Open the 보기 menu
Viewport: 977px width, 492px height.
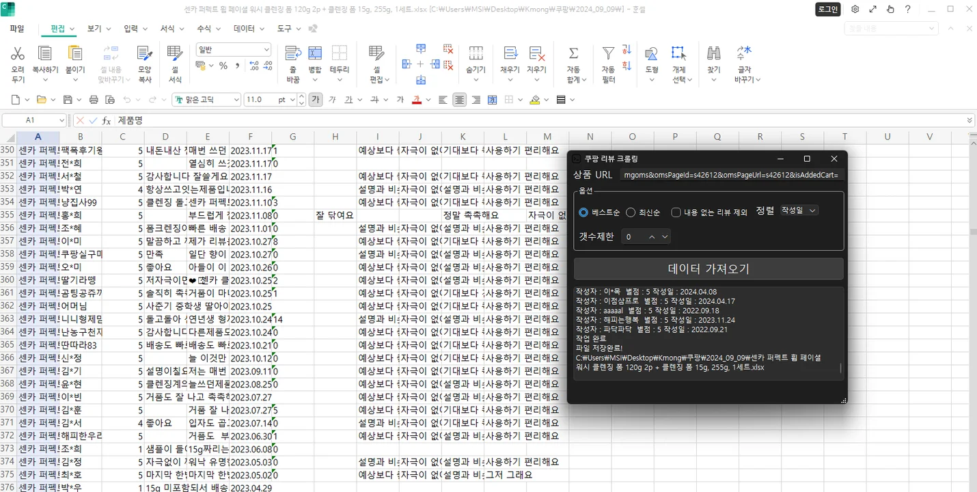pos(94,29)
